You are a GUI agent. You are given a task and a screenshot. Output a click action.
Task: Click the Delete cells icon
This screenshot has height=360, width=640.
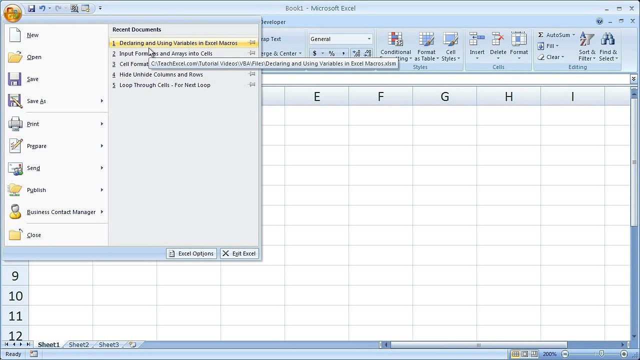coord(498,39)
